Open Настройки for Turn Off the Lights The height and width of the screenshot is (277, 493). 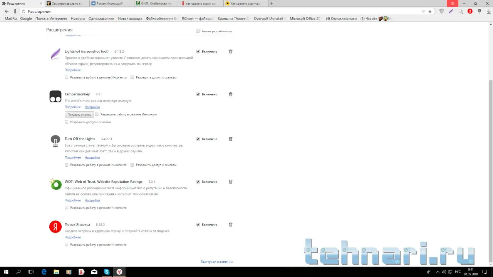click(x=92, y=157)
